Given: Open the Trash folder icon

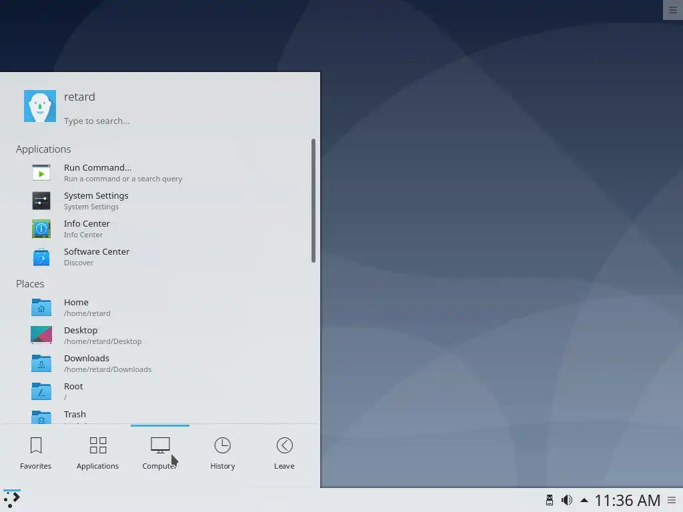Looking at the screenshot, I should tap(41, 417).
